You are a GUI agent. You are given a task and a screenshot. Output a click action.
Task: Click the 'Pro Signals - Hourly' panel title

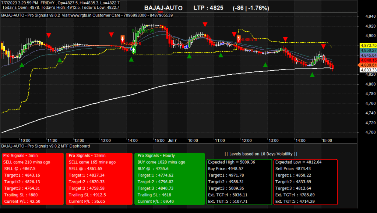coord(156,156)
